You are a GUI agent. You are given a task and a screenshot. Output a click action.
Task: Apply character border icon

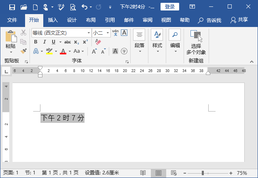pyautogui.click(x=124, y=33)
